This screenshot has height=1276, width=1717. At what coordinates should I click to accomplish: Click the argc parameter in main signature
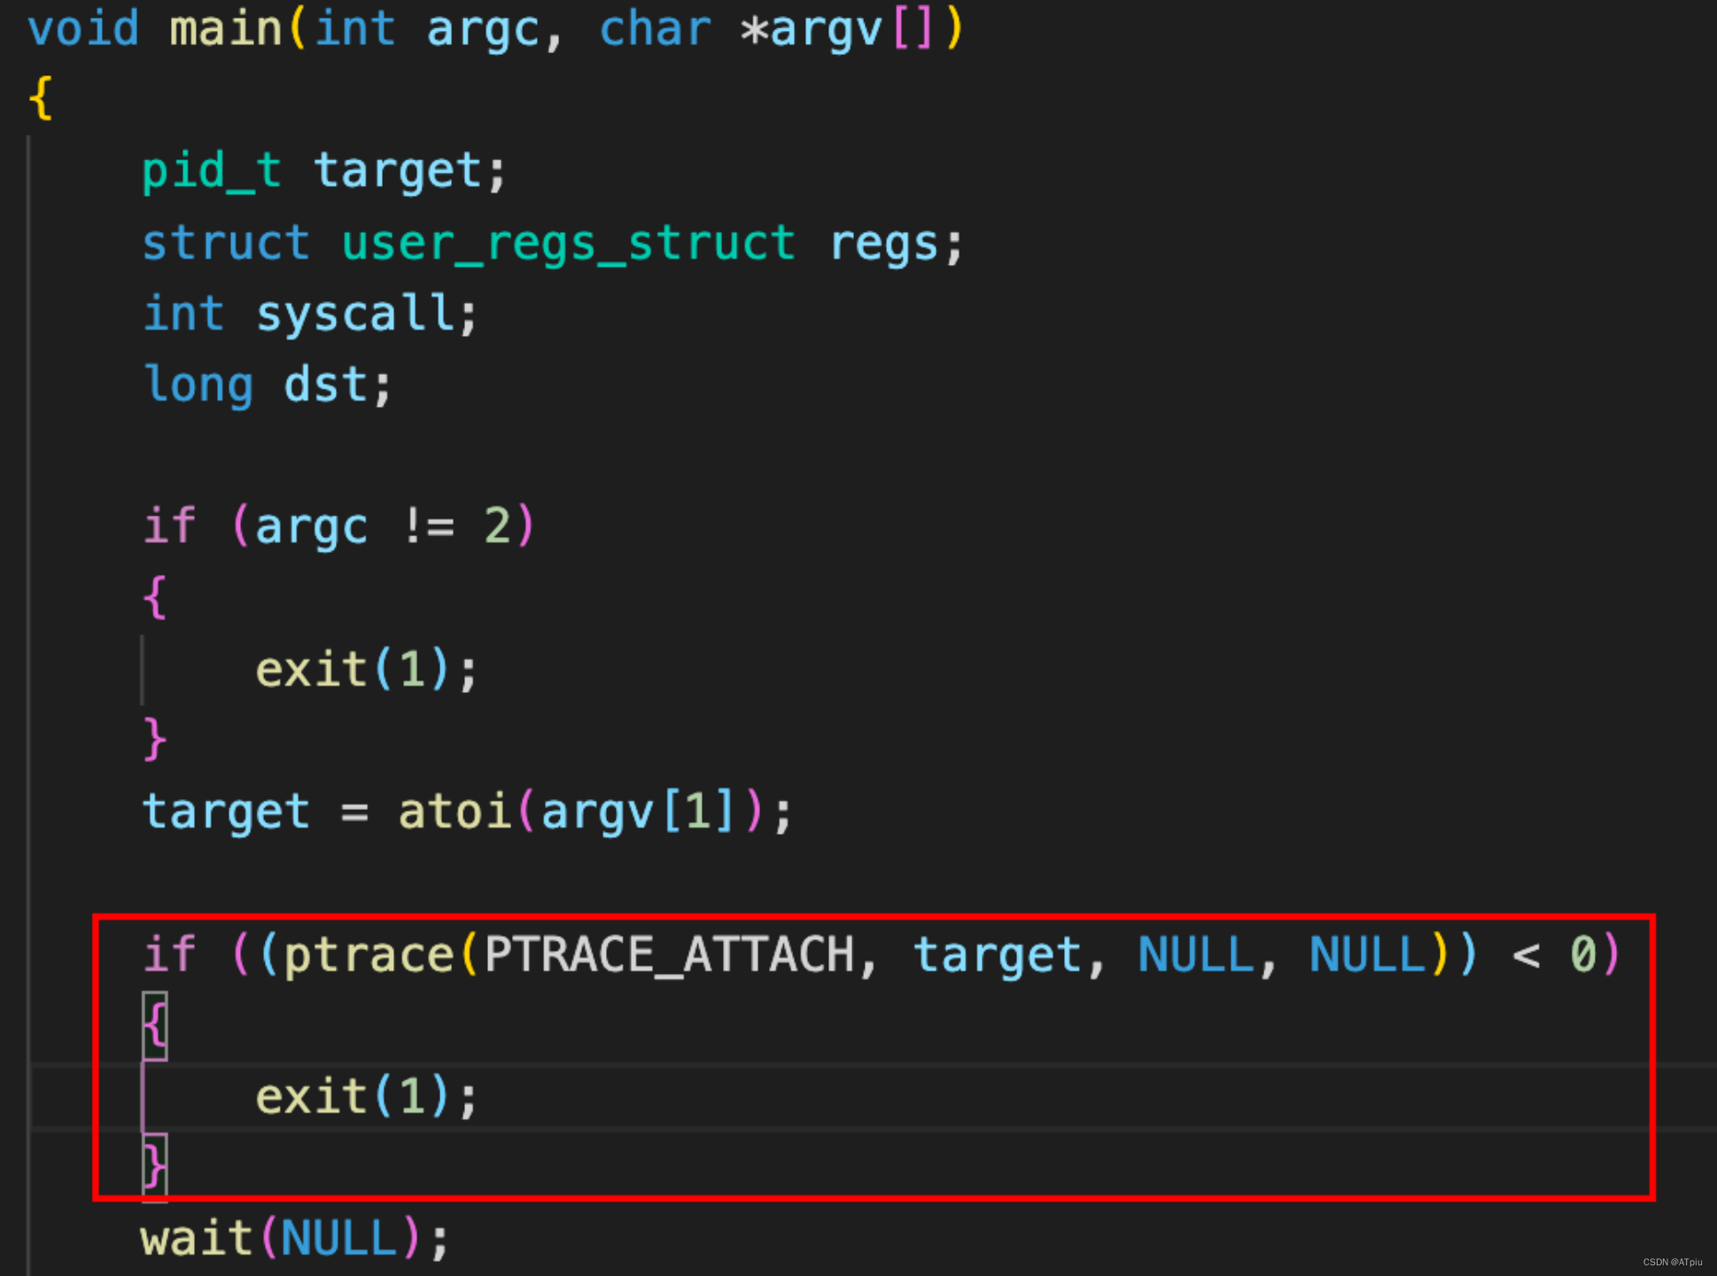497,23
